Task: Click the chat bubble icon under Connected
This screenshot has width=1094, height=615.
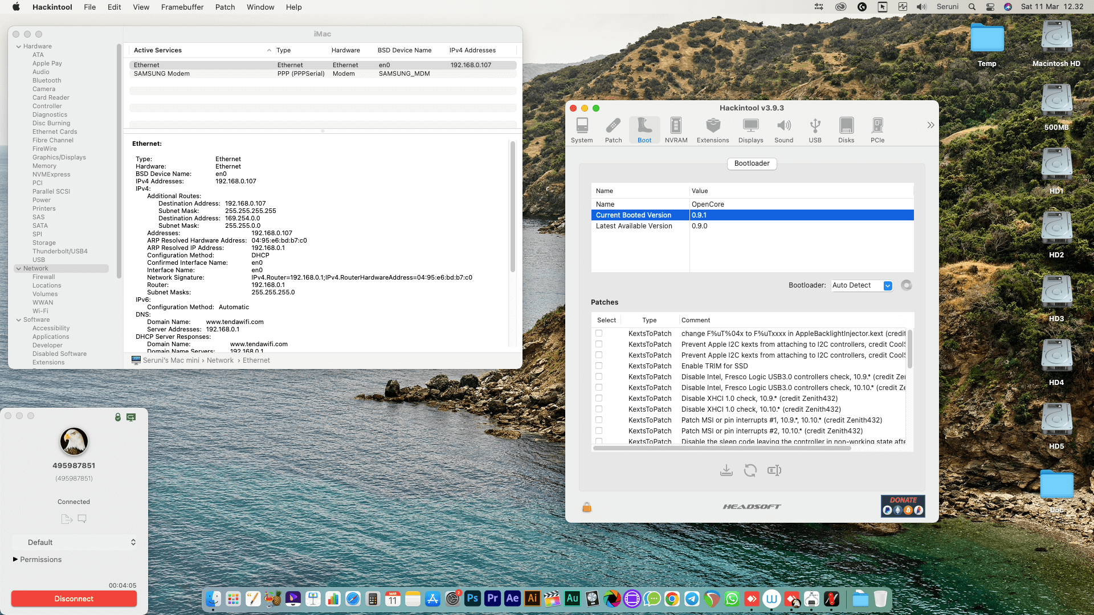Action: tap(82, 519)
